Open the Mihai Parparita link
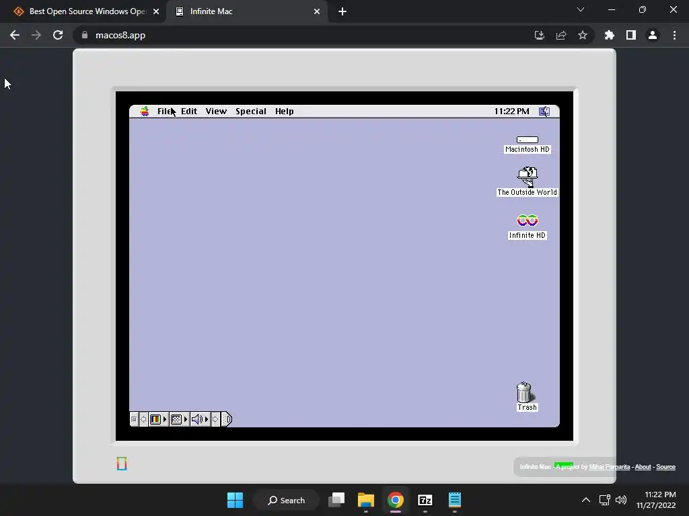Screen dimensions: 689x516 tap(610, 467)
